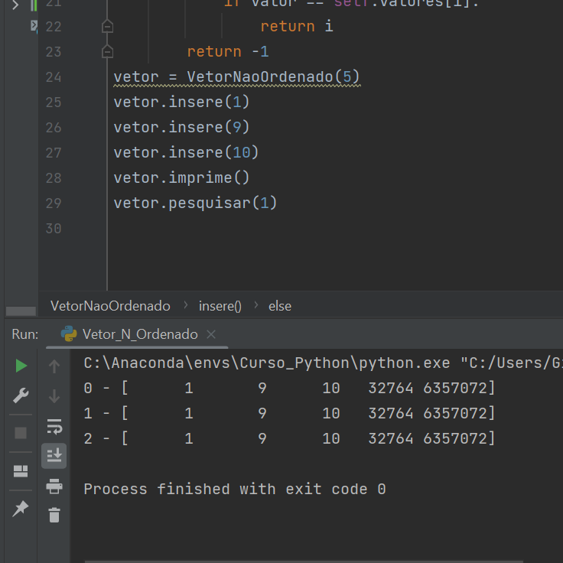Click console output row starting with '0 -'

point(289,388)
